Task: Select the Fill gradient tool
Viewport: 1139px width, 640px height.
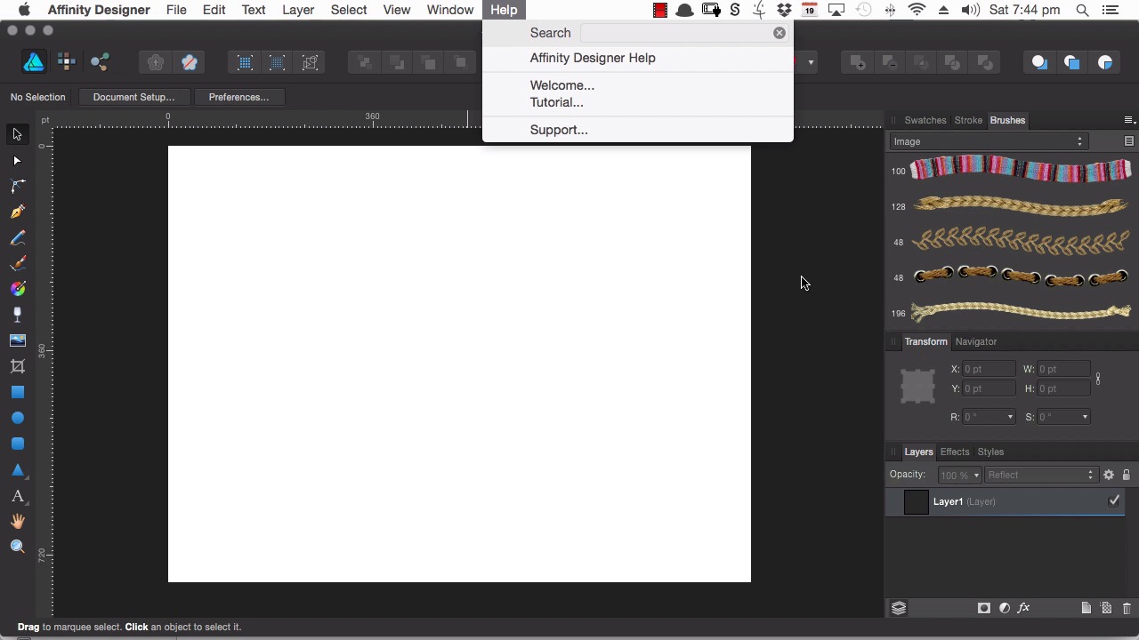Action: point(17,289)
